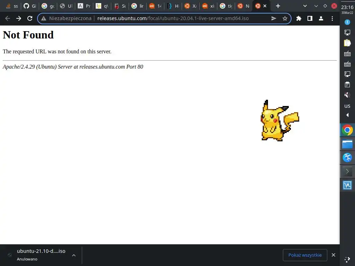Click the not-secure warning triangle icon

pyautogui.click(x=44, y=19)
